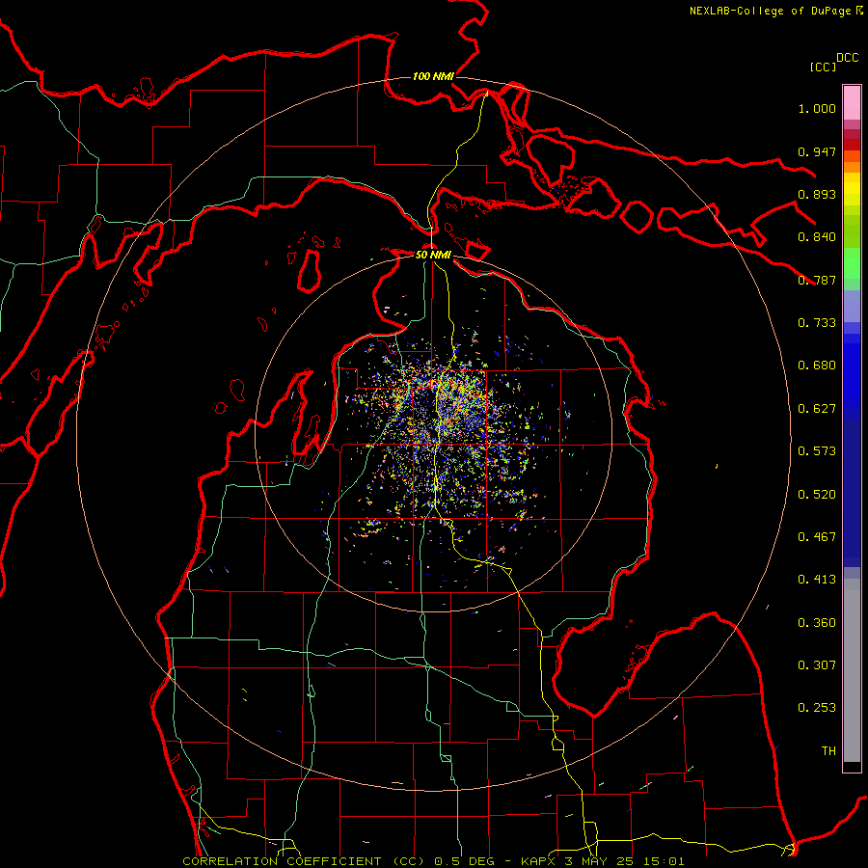Image resolution: width=868 pixels, height=868 pixels.
Task: Pick the red segment near 0.947
Action: coord(852,145)
